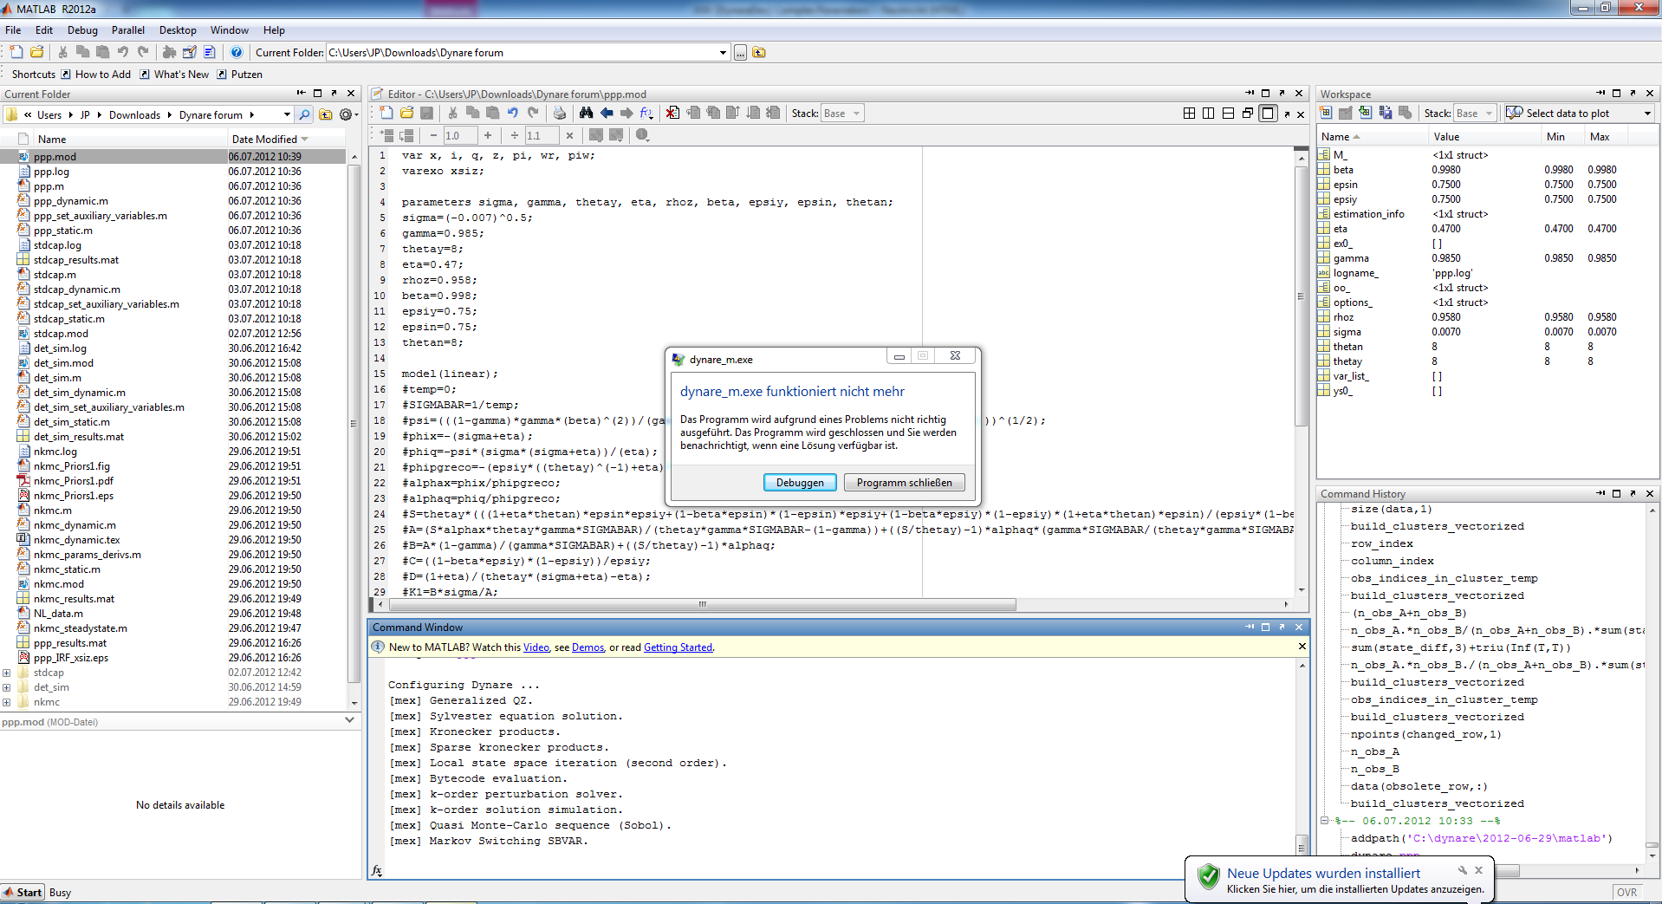This screenshot has height=904, width=1662.
Task: Click MATLAB Start button
Action: (x=23, y=893)
